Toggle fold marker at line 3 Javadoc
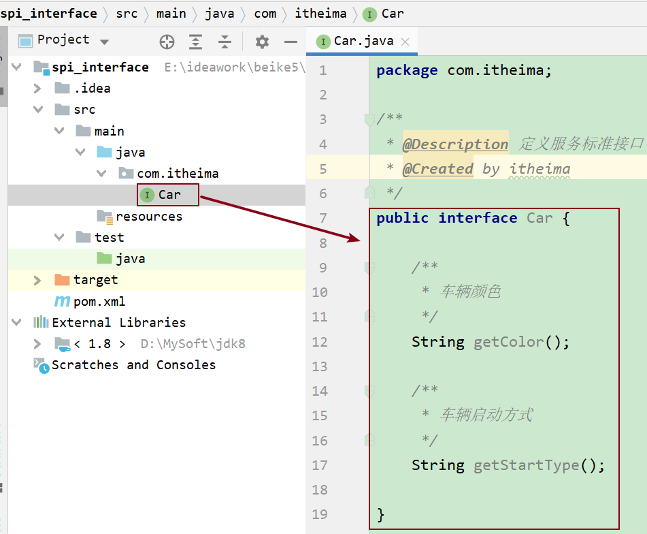Image resolution: width=647 pixels, height=534 pixels. point(369,120)
